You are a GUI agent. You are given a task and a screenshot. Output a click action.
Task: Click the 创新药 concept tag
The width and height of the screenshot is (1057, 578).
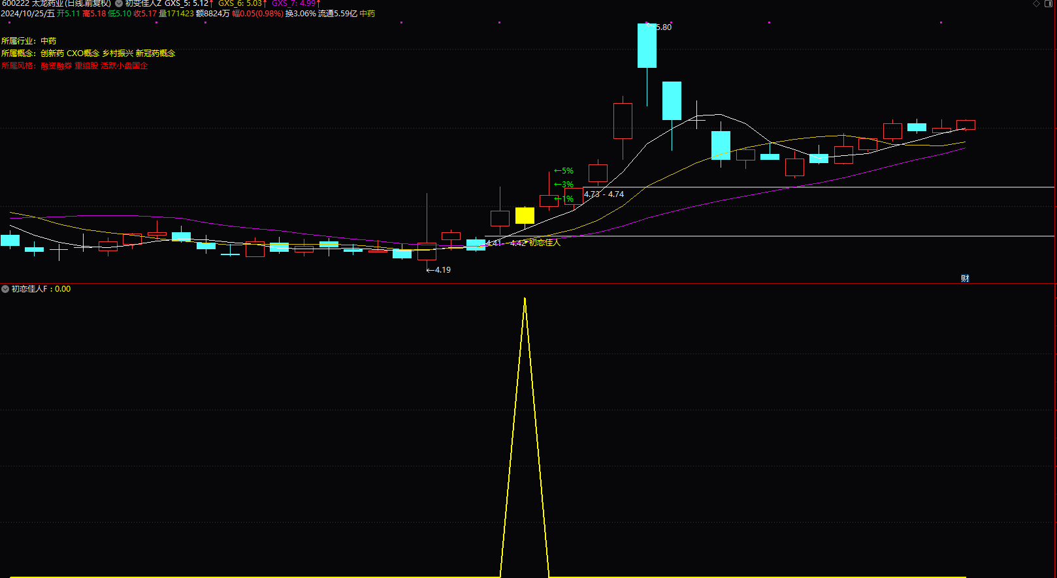tap(52, 53)
